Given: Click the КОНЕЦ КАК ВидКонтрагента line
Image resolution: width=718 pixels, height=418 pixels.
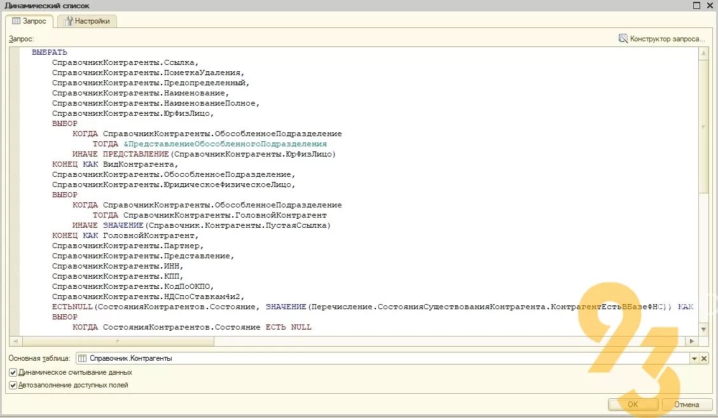Looking at the screenshot, I should (115, 164).
